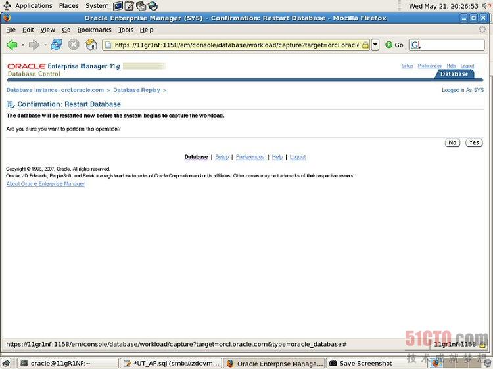Click the browser Back arrow
Viewport: 493px width, 369px height.
[x=12, y=45]
